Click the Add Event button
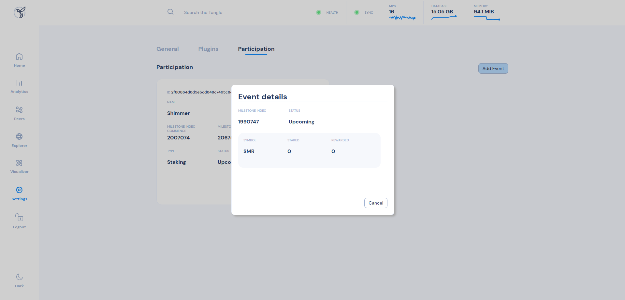Viewport: 625px width, 300px height. coord(493,68)
